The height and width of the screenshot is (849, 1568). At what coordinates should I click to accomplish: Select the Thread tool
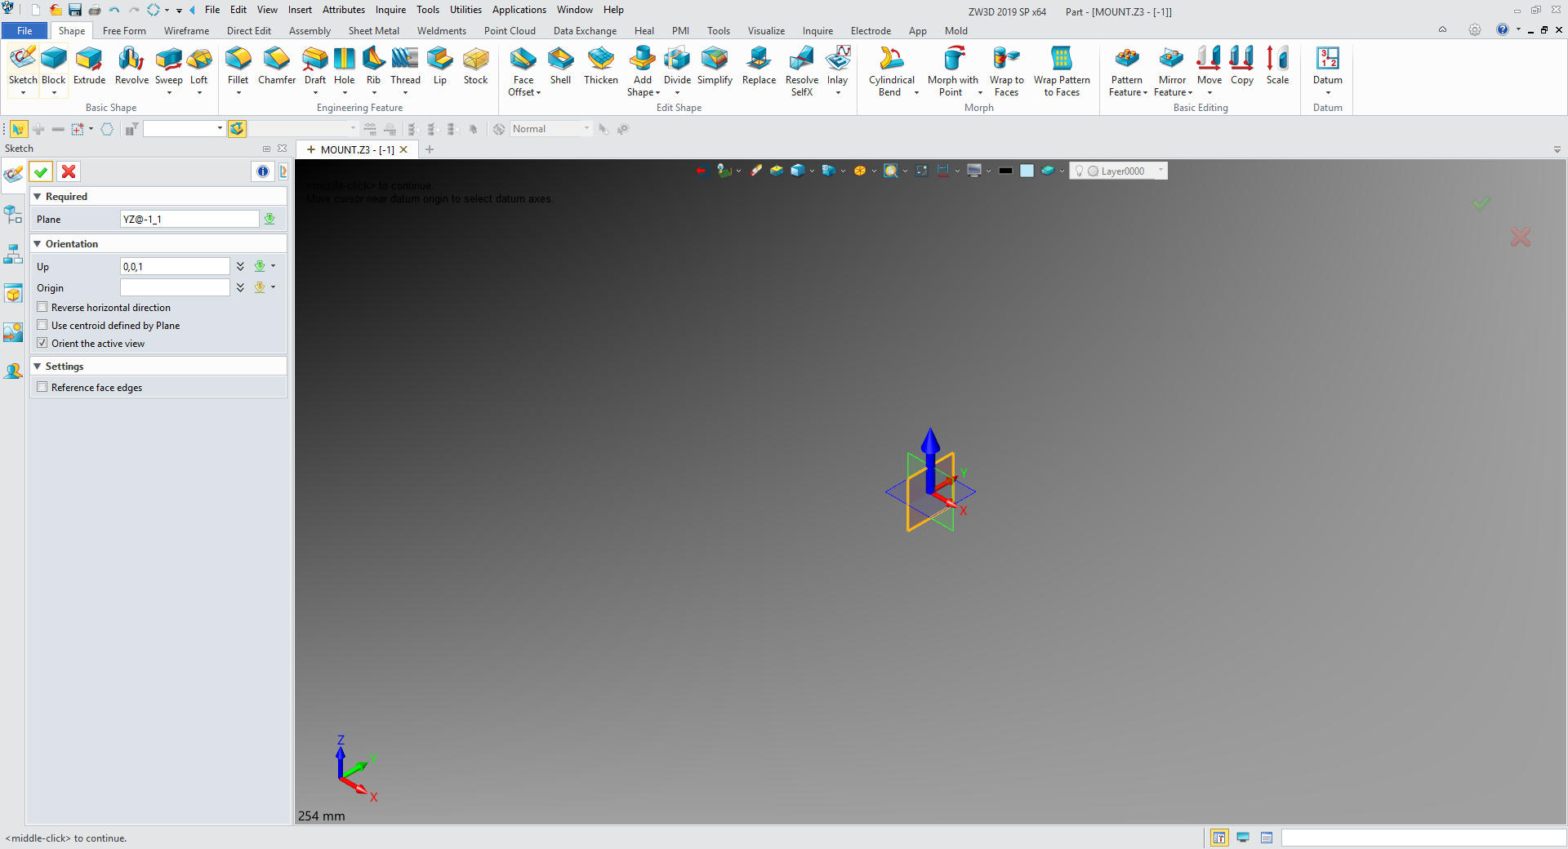point(405,65)
